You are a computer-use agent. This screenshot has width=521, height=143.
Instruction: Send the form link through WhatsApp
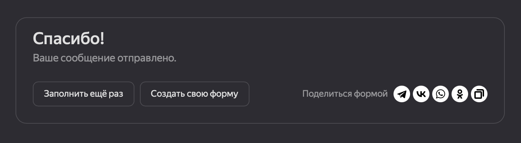[x=440, y=94]
